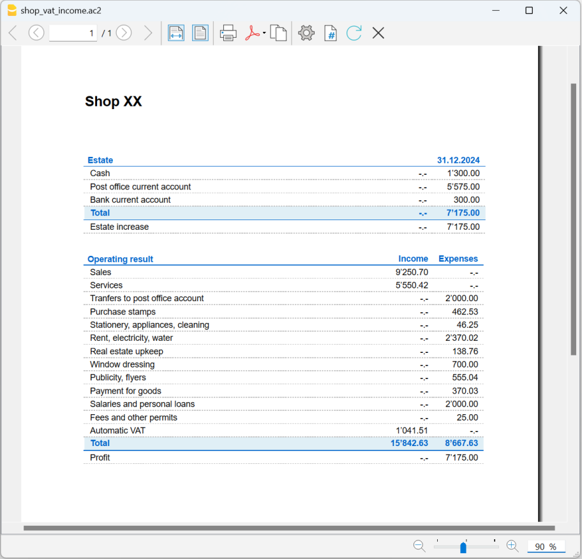This screenshot has height=559, width=582.
Task: Copy report to clipboard icon
Action: 278,33
